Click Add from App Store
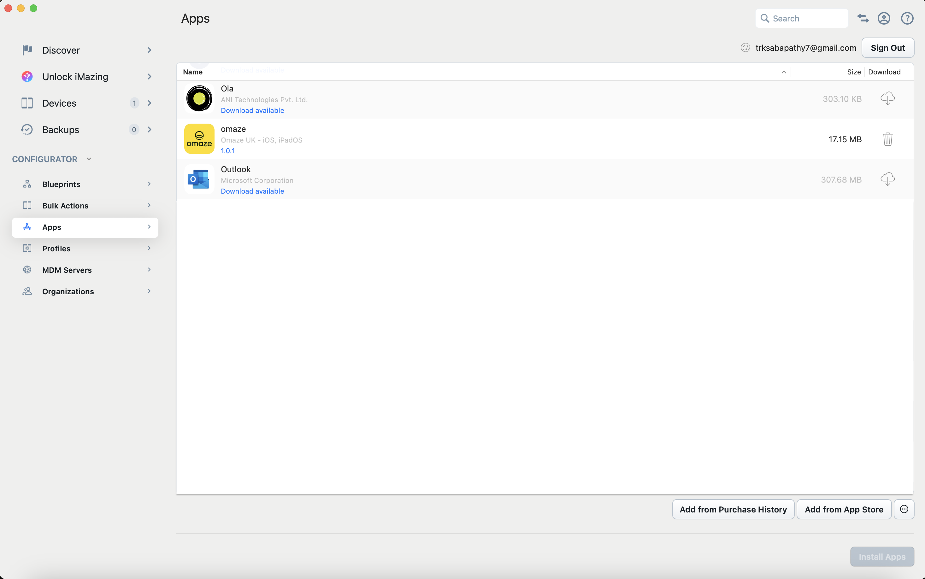This screenshot has height=579, width=925. 844,509
